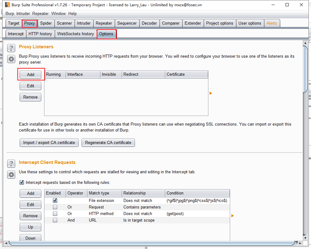Click the Match type column header
The height and width of the screenshot is (249, 311).
(104, 193)
